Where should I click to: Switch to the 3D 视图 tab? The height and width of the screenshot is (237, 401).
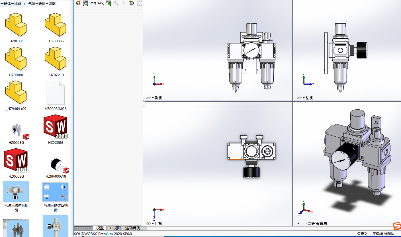coord(114,228)
